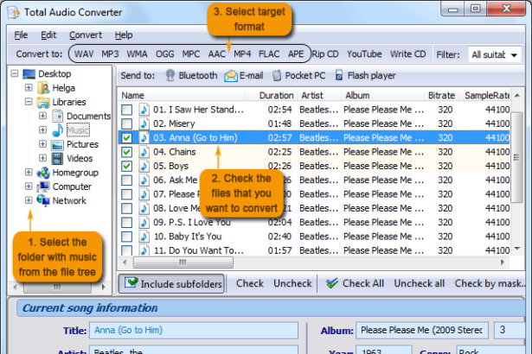
Task: Click the Homegroup icon in file tree
Action: tap(42, 173)
